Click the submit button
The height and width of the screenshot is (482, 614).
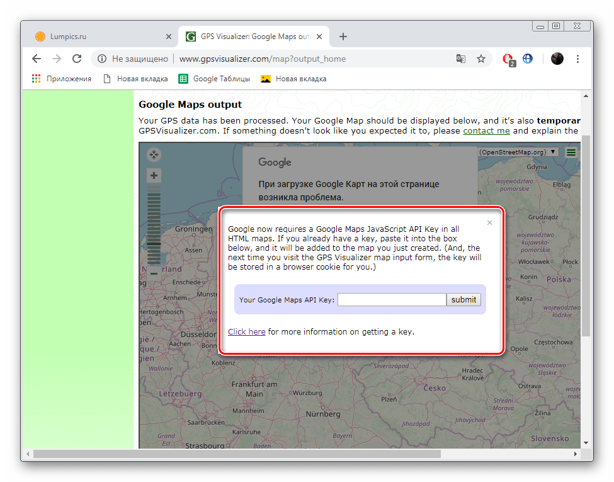tap(463, 300)
